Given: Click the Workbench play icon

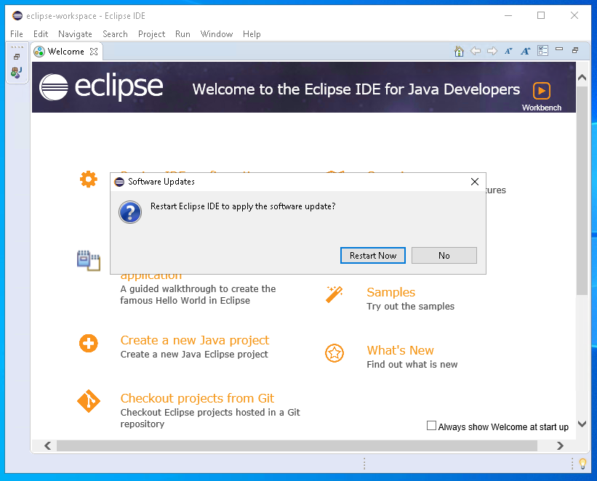Looking at the screenshot, I should (542, 91).
